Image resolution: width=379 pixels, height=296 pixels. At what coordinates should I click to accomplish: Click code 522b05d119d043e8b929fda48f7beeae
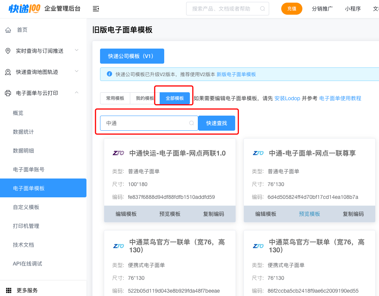pyautogui.click(x=174, y=291)
